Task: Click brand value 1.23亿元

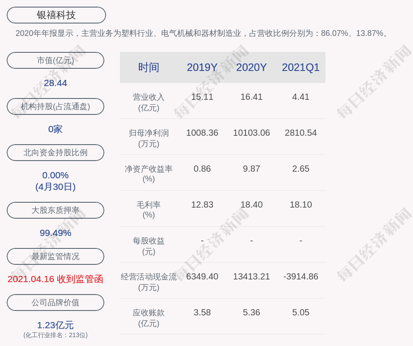Action: (x=56, y=325)
